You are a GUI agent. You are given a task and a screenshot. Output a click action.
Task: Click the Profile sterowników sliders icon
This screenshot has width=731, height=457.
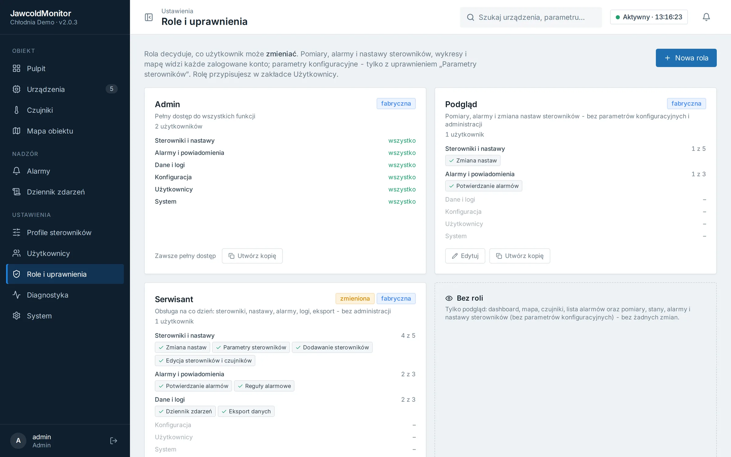[x=16, y=232]
